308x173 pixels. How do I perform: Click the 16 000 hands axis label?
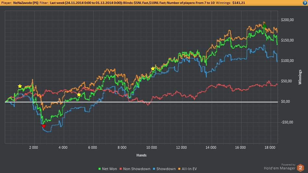pos(241,147)
